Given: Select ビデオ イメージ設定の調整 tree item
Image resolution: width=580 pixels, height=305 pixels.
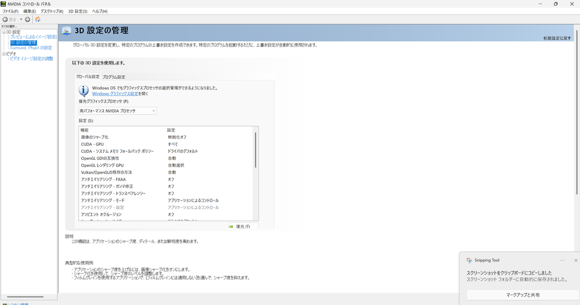Looking at the screenshot, I should click(31, 59).
